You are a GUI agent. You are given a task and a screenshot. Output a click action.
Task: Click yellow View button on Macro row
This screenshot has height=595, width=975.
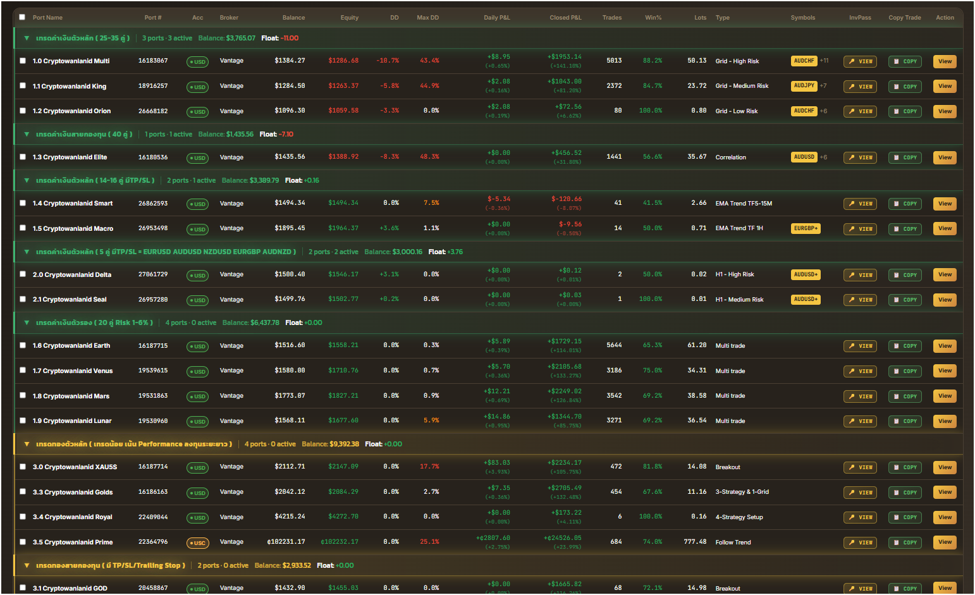(945, 228)
